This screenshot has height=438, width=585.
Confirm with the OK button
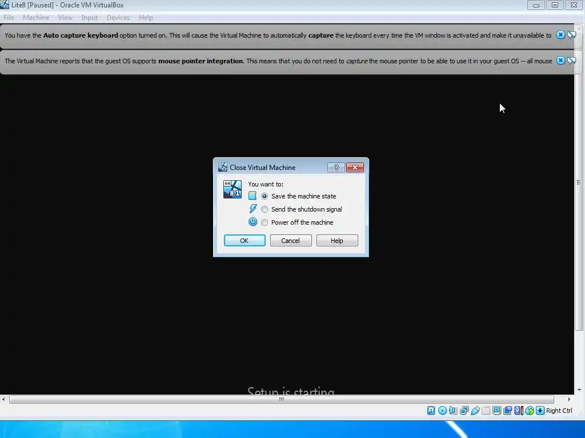point(245,241)
